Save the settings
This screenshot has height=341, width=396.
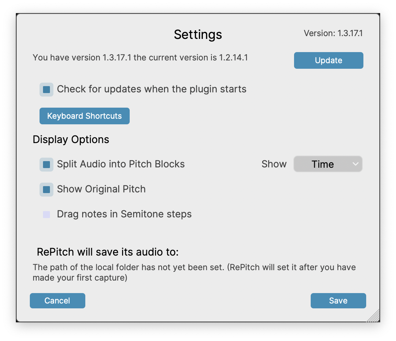[x=338, y=301]
